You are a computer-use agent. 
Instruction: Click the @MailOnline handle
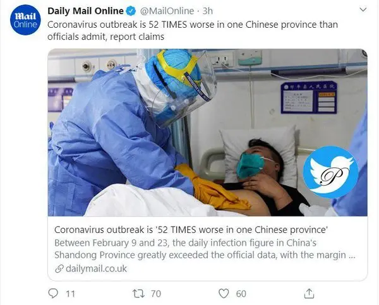click(167, 11)
